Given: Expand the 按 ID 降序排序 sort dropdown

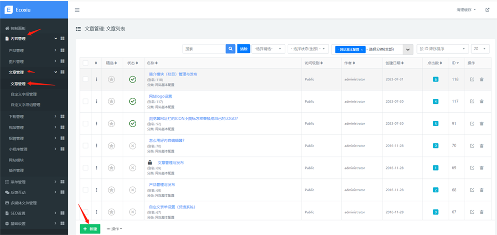Looking at the screenshot, I should (442, 49).
